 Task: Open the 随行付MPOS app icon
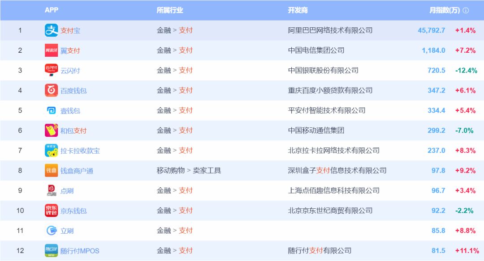pos(51,251)
